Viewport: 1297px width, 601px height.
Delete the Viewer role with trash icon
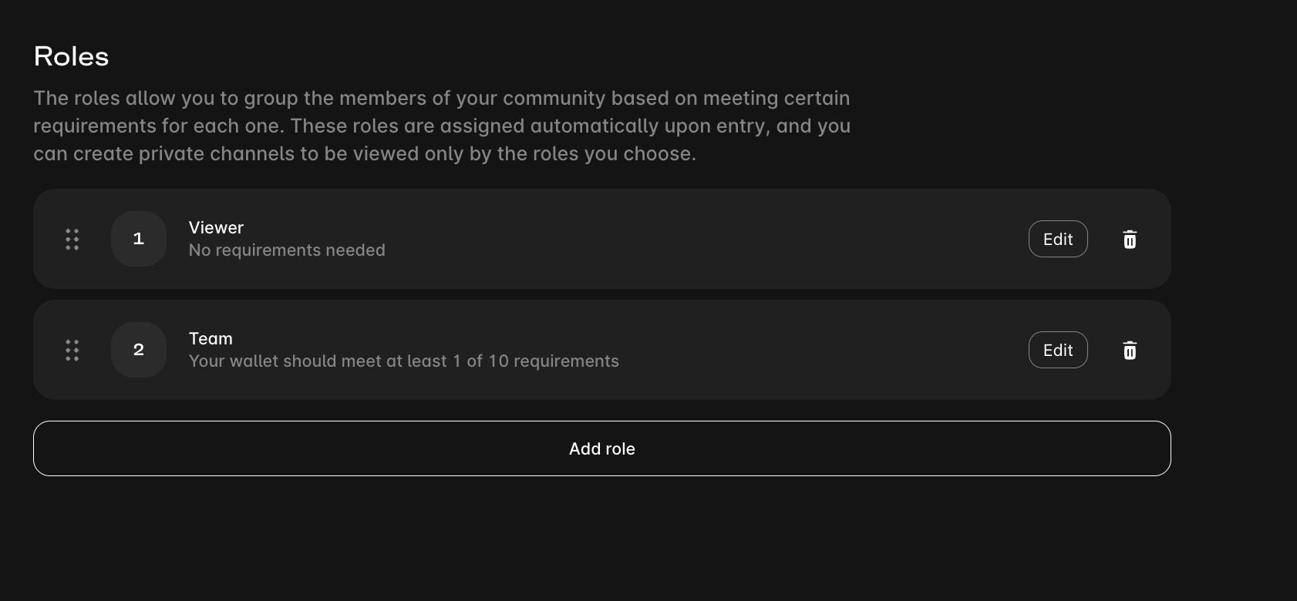[1130, 240]
